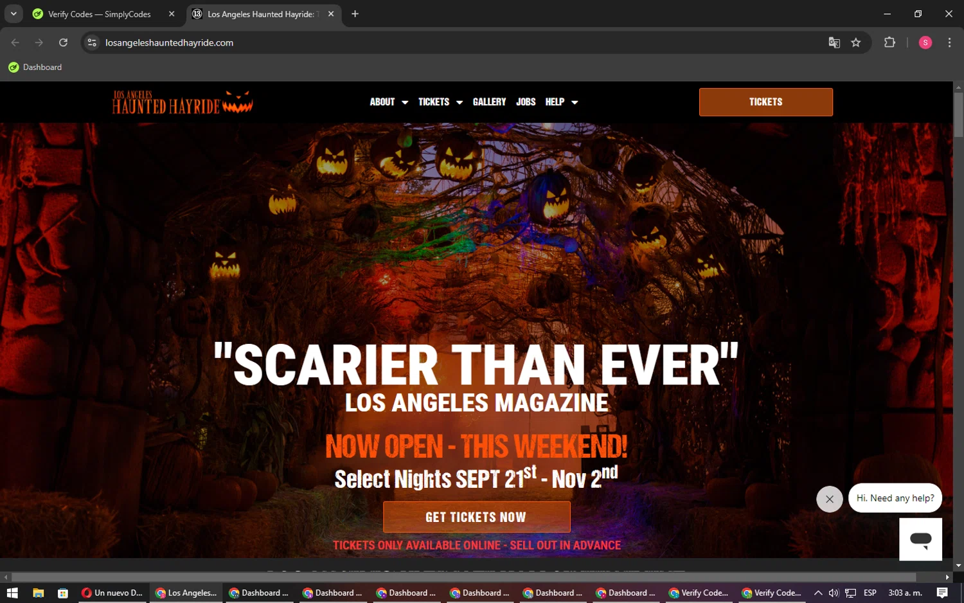
Task: Click the Los Angeles Haunted Hayride logo
Action: pyautogui.click(x=183, y=102)
